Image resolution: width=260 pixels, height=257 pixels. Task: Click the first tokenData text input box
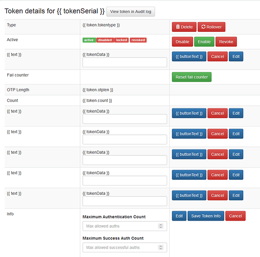pos(125,62)
